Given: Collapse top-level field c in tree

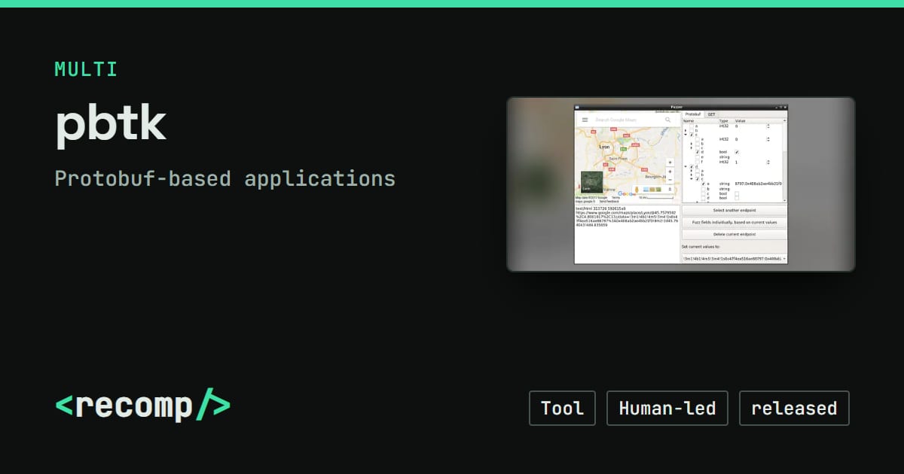Looking at the screenshot, I should click(x=686, y=135).
